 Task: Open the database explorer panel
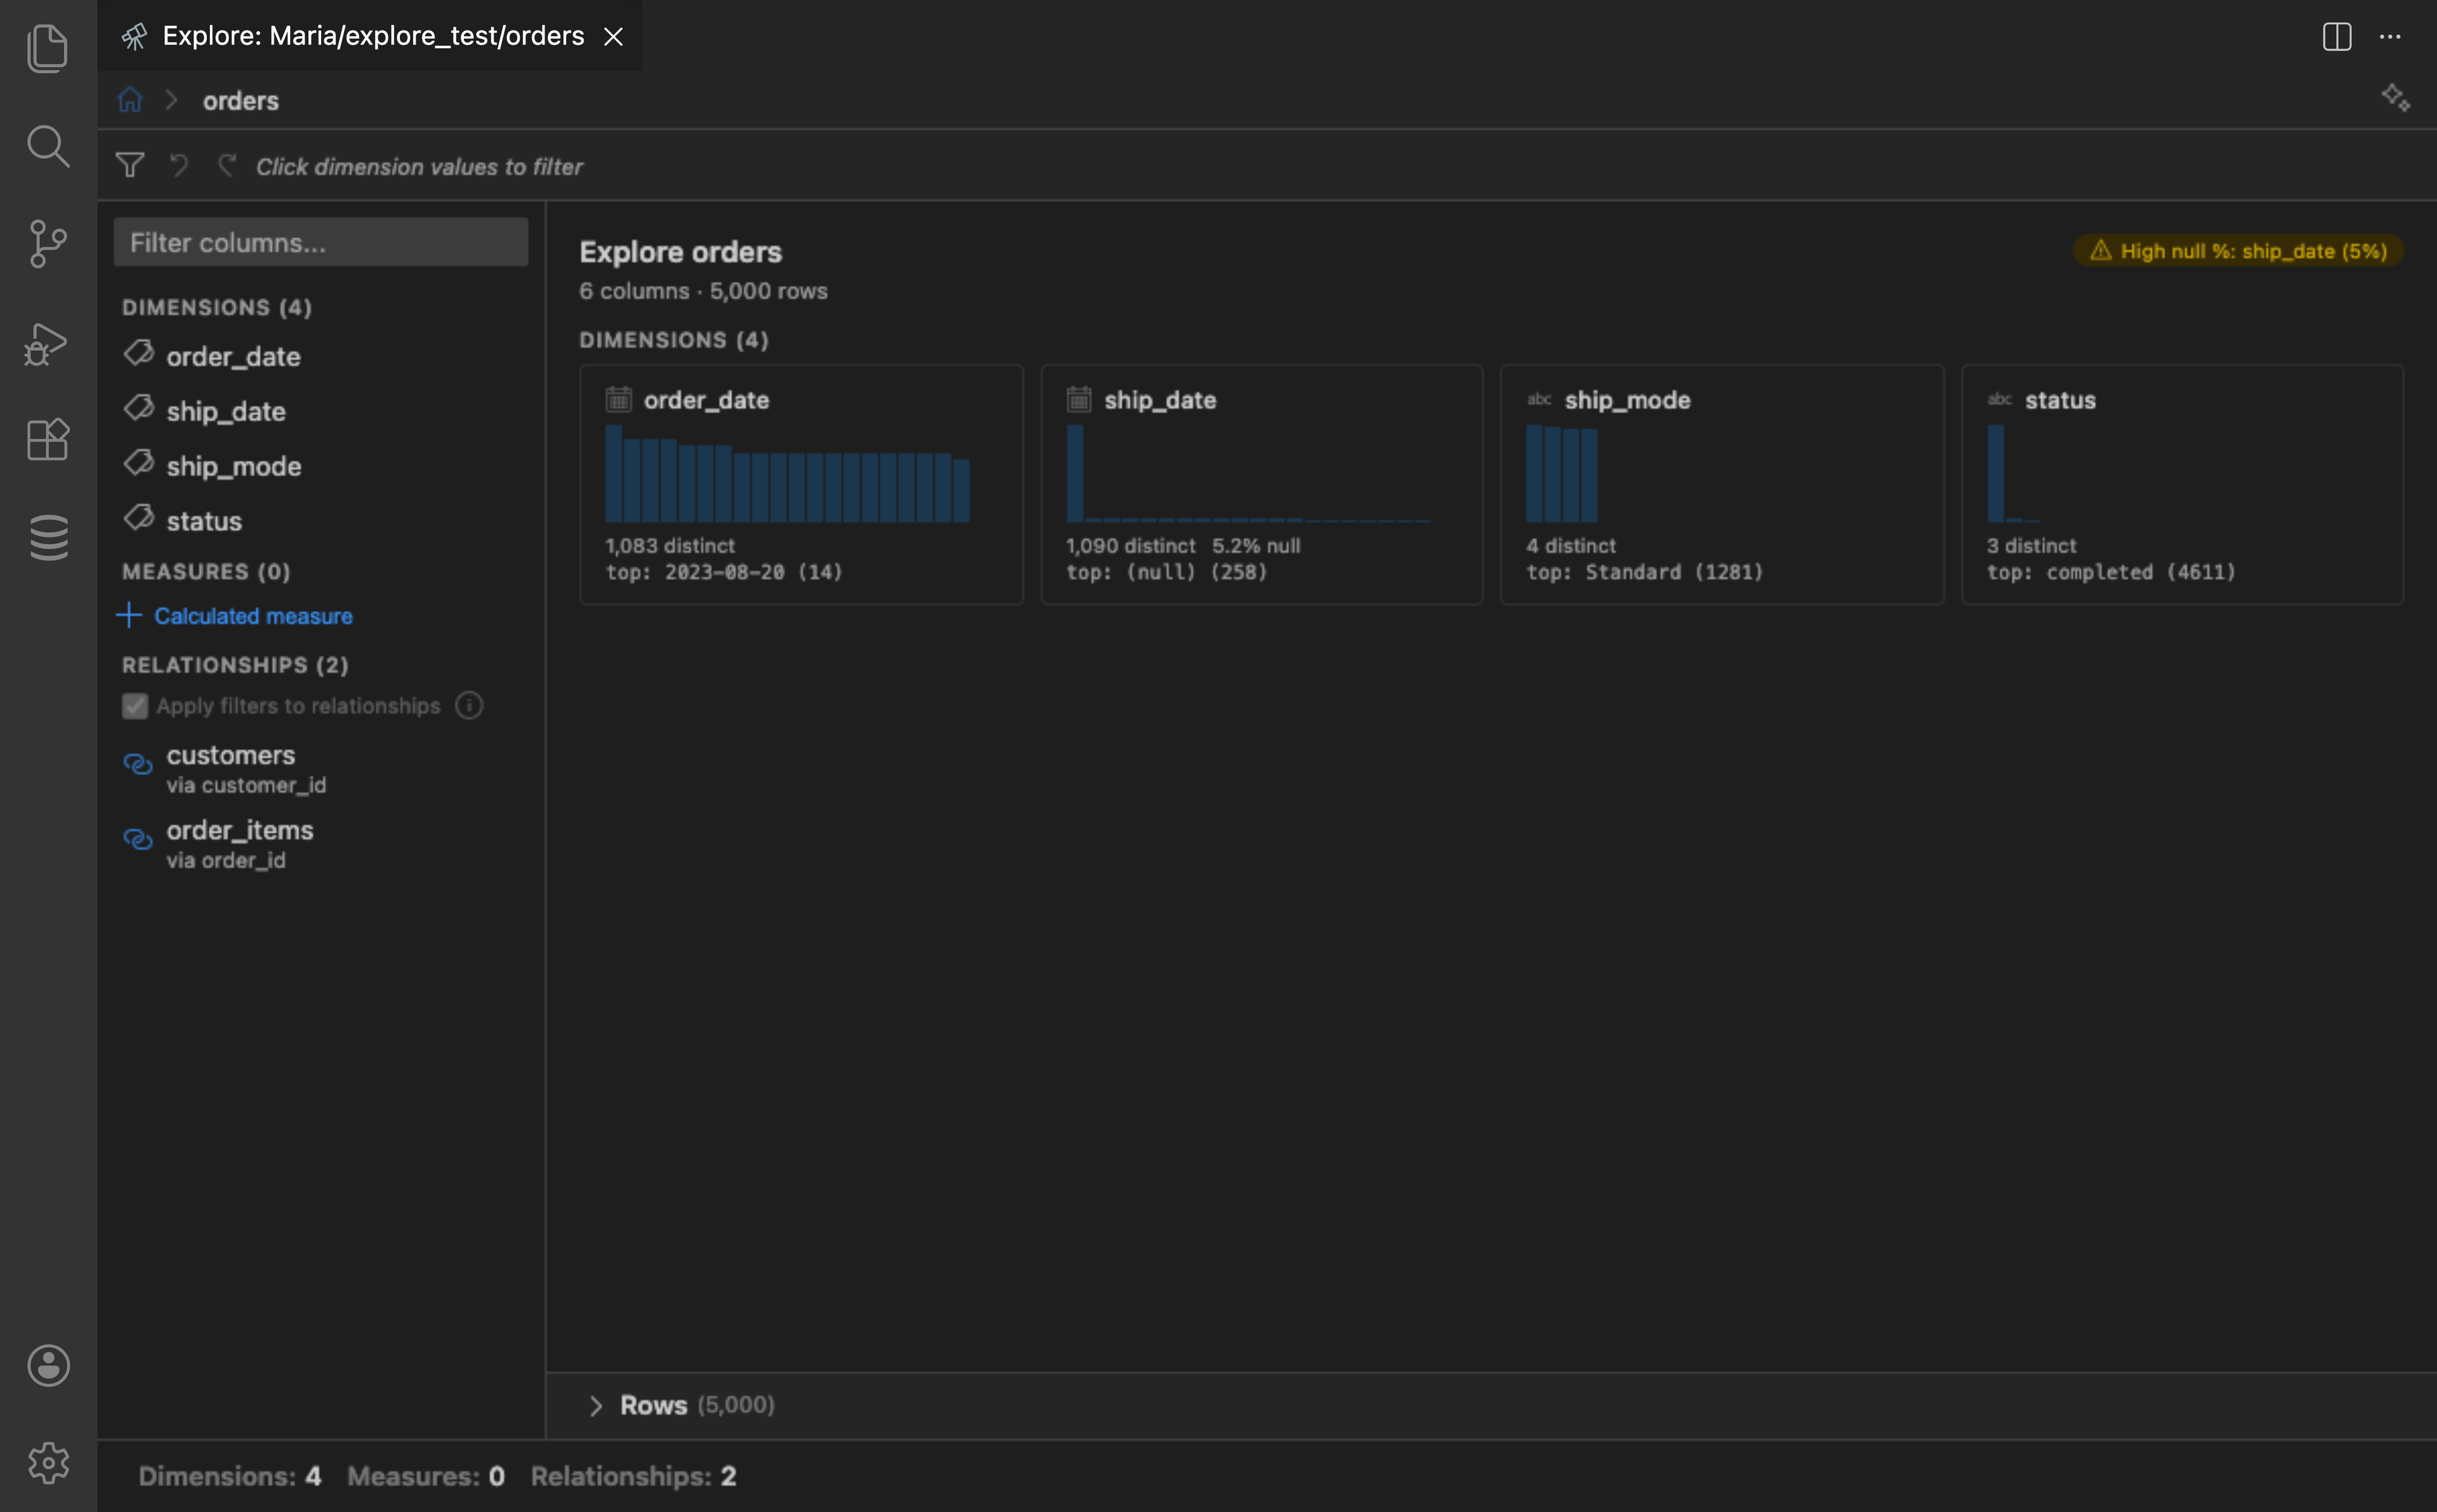click(x=47, y=536)
